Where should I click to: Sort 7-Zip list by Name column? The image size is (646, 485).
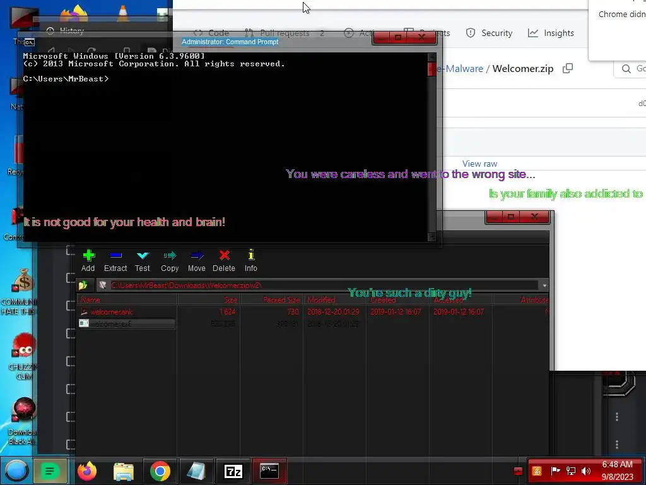pos(127,300)
